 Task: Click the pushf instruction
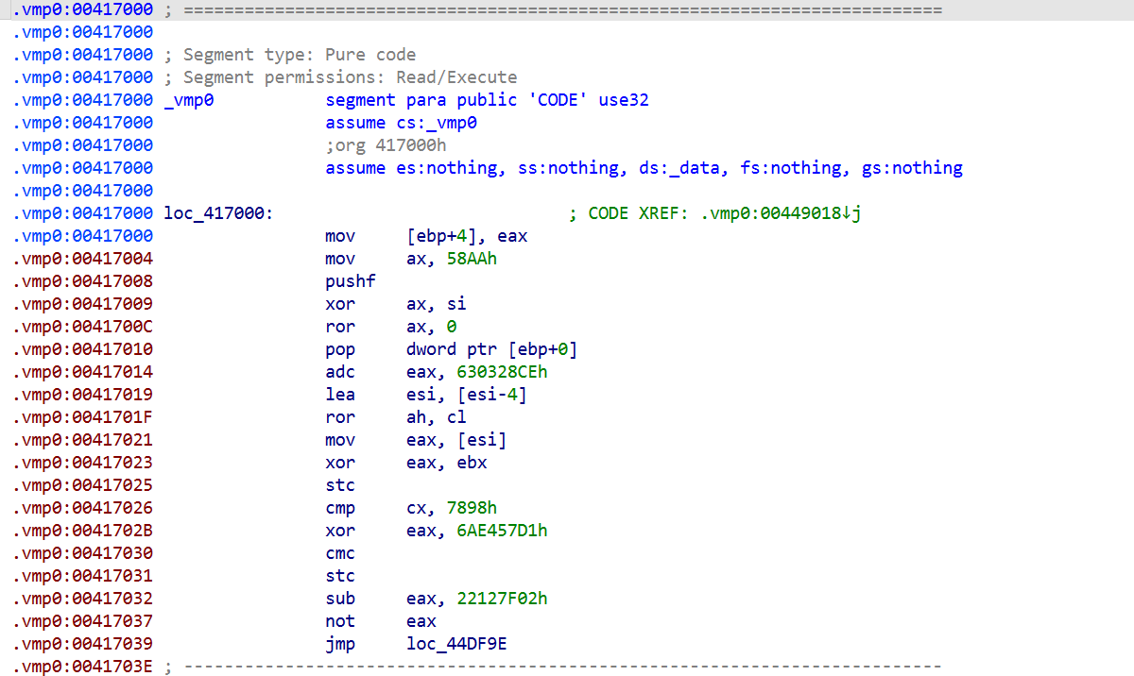point(351,281)
